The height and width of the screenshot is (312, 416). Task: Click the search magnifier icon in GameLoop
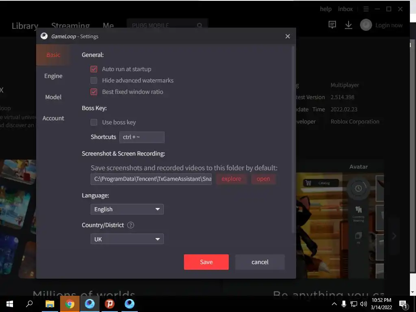(199, 26)
